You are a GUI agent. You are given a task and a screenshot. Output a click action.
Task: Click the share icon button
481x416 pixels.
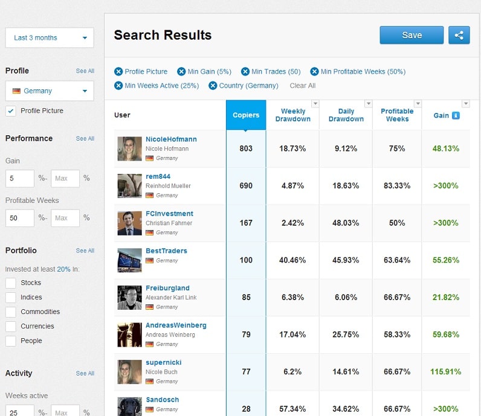click(x=459, y=35)
